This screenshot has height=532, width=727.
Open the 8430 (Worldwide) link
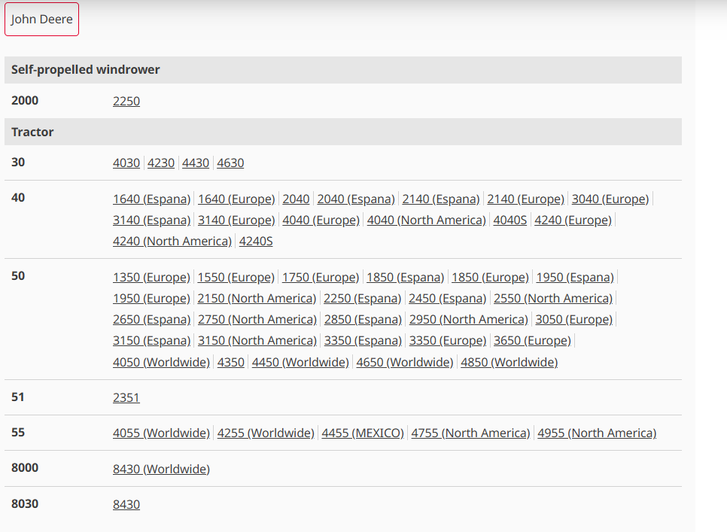tap(161, 469)
